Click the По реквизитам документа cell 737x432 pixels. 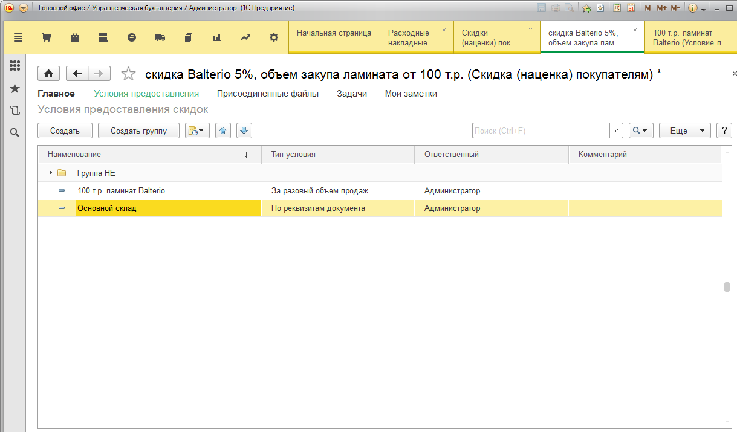(x=338, y=208)
